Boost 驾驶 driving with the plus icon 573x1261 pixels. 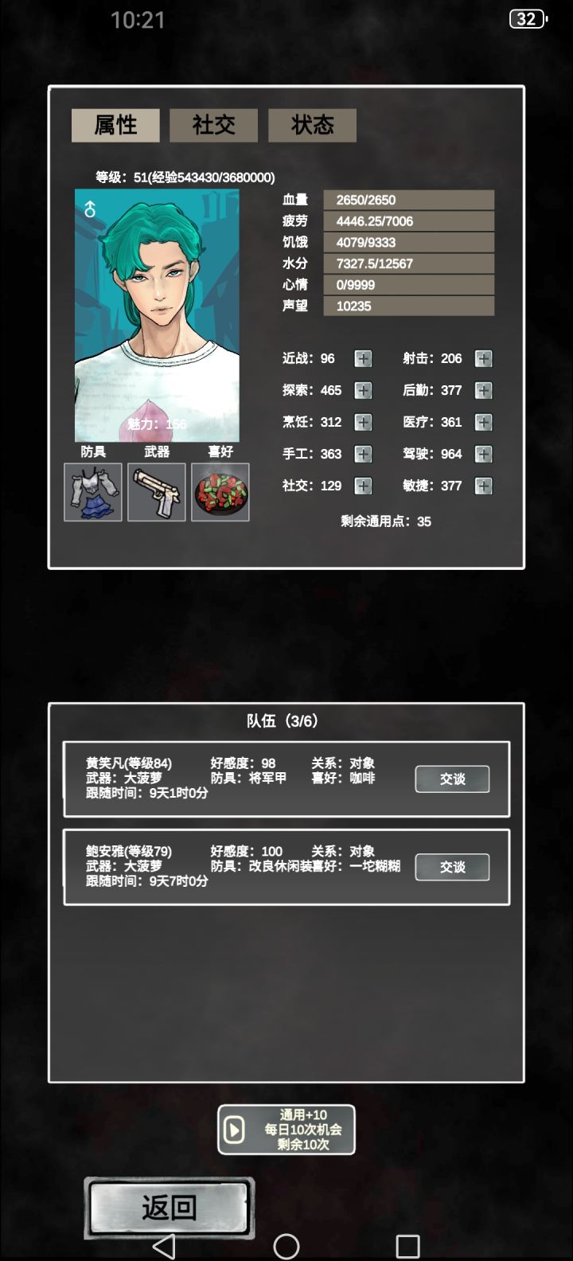(483, 454)
